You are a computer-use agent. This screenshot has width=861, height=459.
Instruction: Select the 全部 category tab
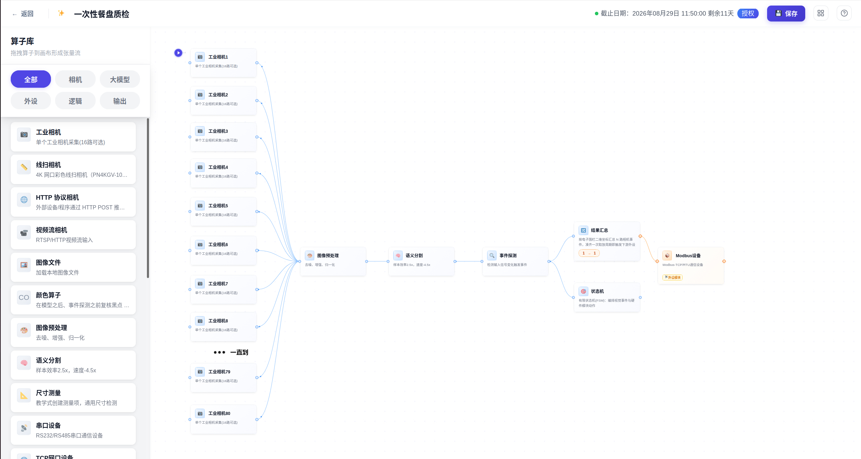(31, 79)
